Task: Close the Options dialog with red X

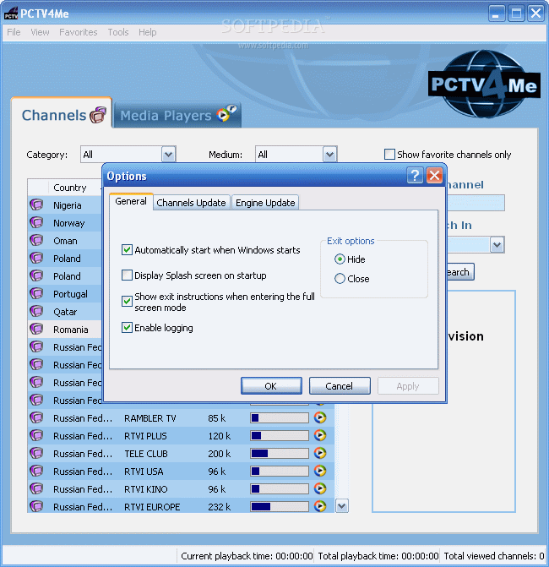Action: [x=434, y=176]
